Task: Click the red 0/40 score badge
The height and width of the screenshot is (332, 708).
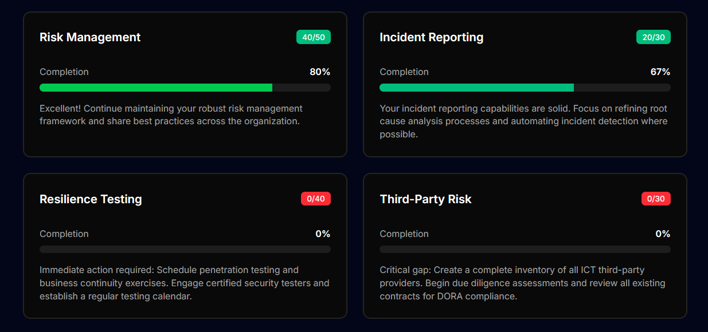Action: coord(316,199)
